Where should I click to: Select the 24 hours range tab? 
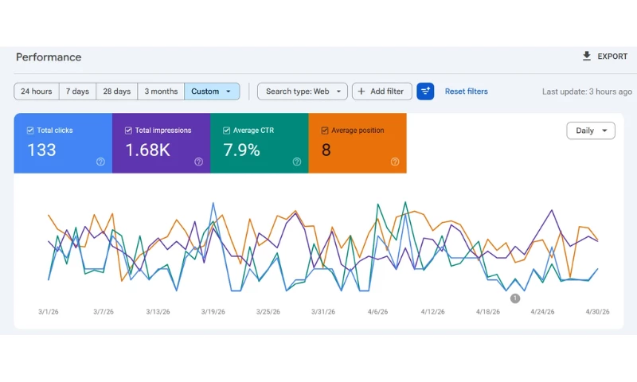click(37, 92)
